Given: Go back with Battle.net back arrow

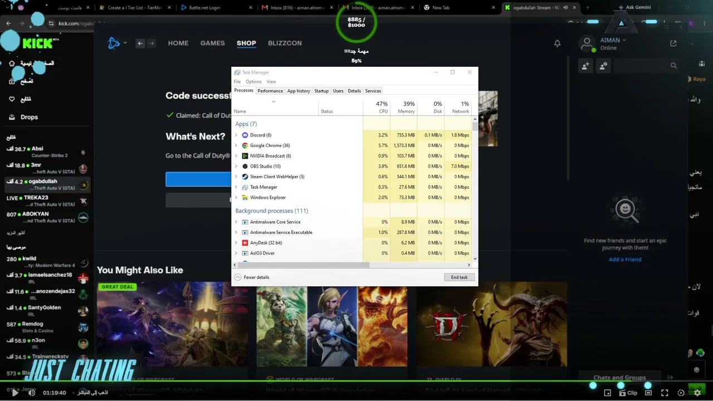Looking at the screenshot, I should pos(140,43).
